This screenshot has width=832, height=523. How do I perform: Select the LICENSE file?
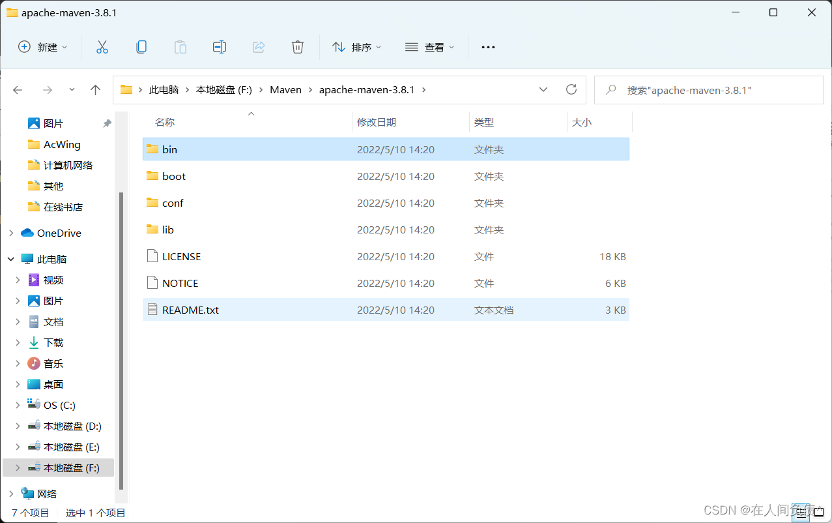[386, 256]
